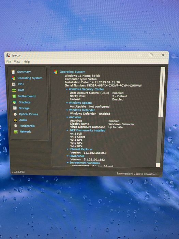Select the 'v3.0 SP2' framework entry

click(76, 143)
